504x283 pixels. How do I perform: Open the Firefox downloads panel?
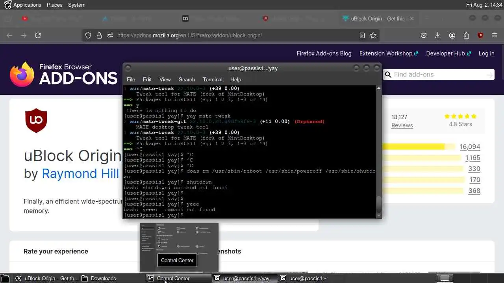[438, 35]
